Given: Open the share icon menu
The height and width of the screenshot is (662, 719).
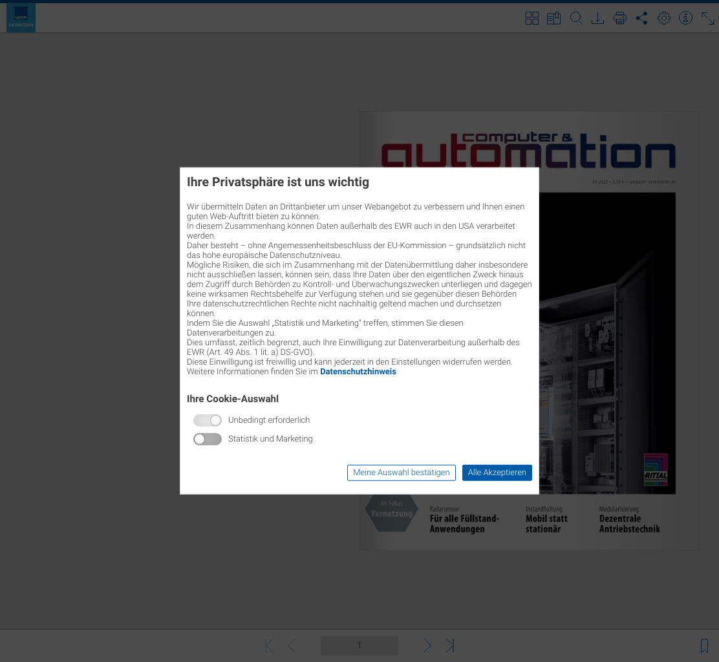Looking at the screenshot, I should pos(641,18).
